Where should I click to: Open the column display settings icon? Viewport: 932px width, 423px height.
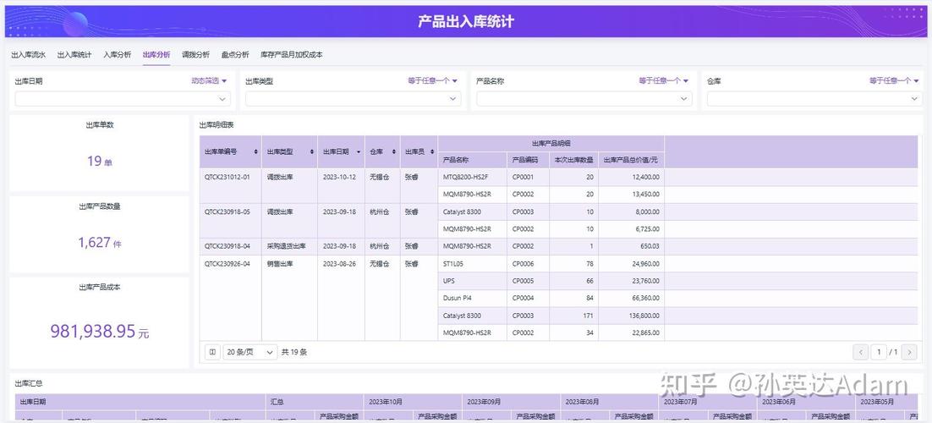coord(212,352)
